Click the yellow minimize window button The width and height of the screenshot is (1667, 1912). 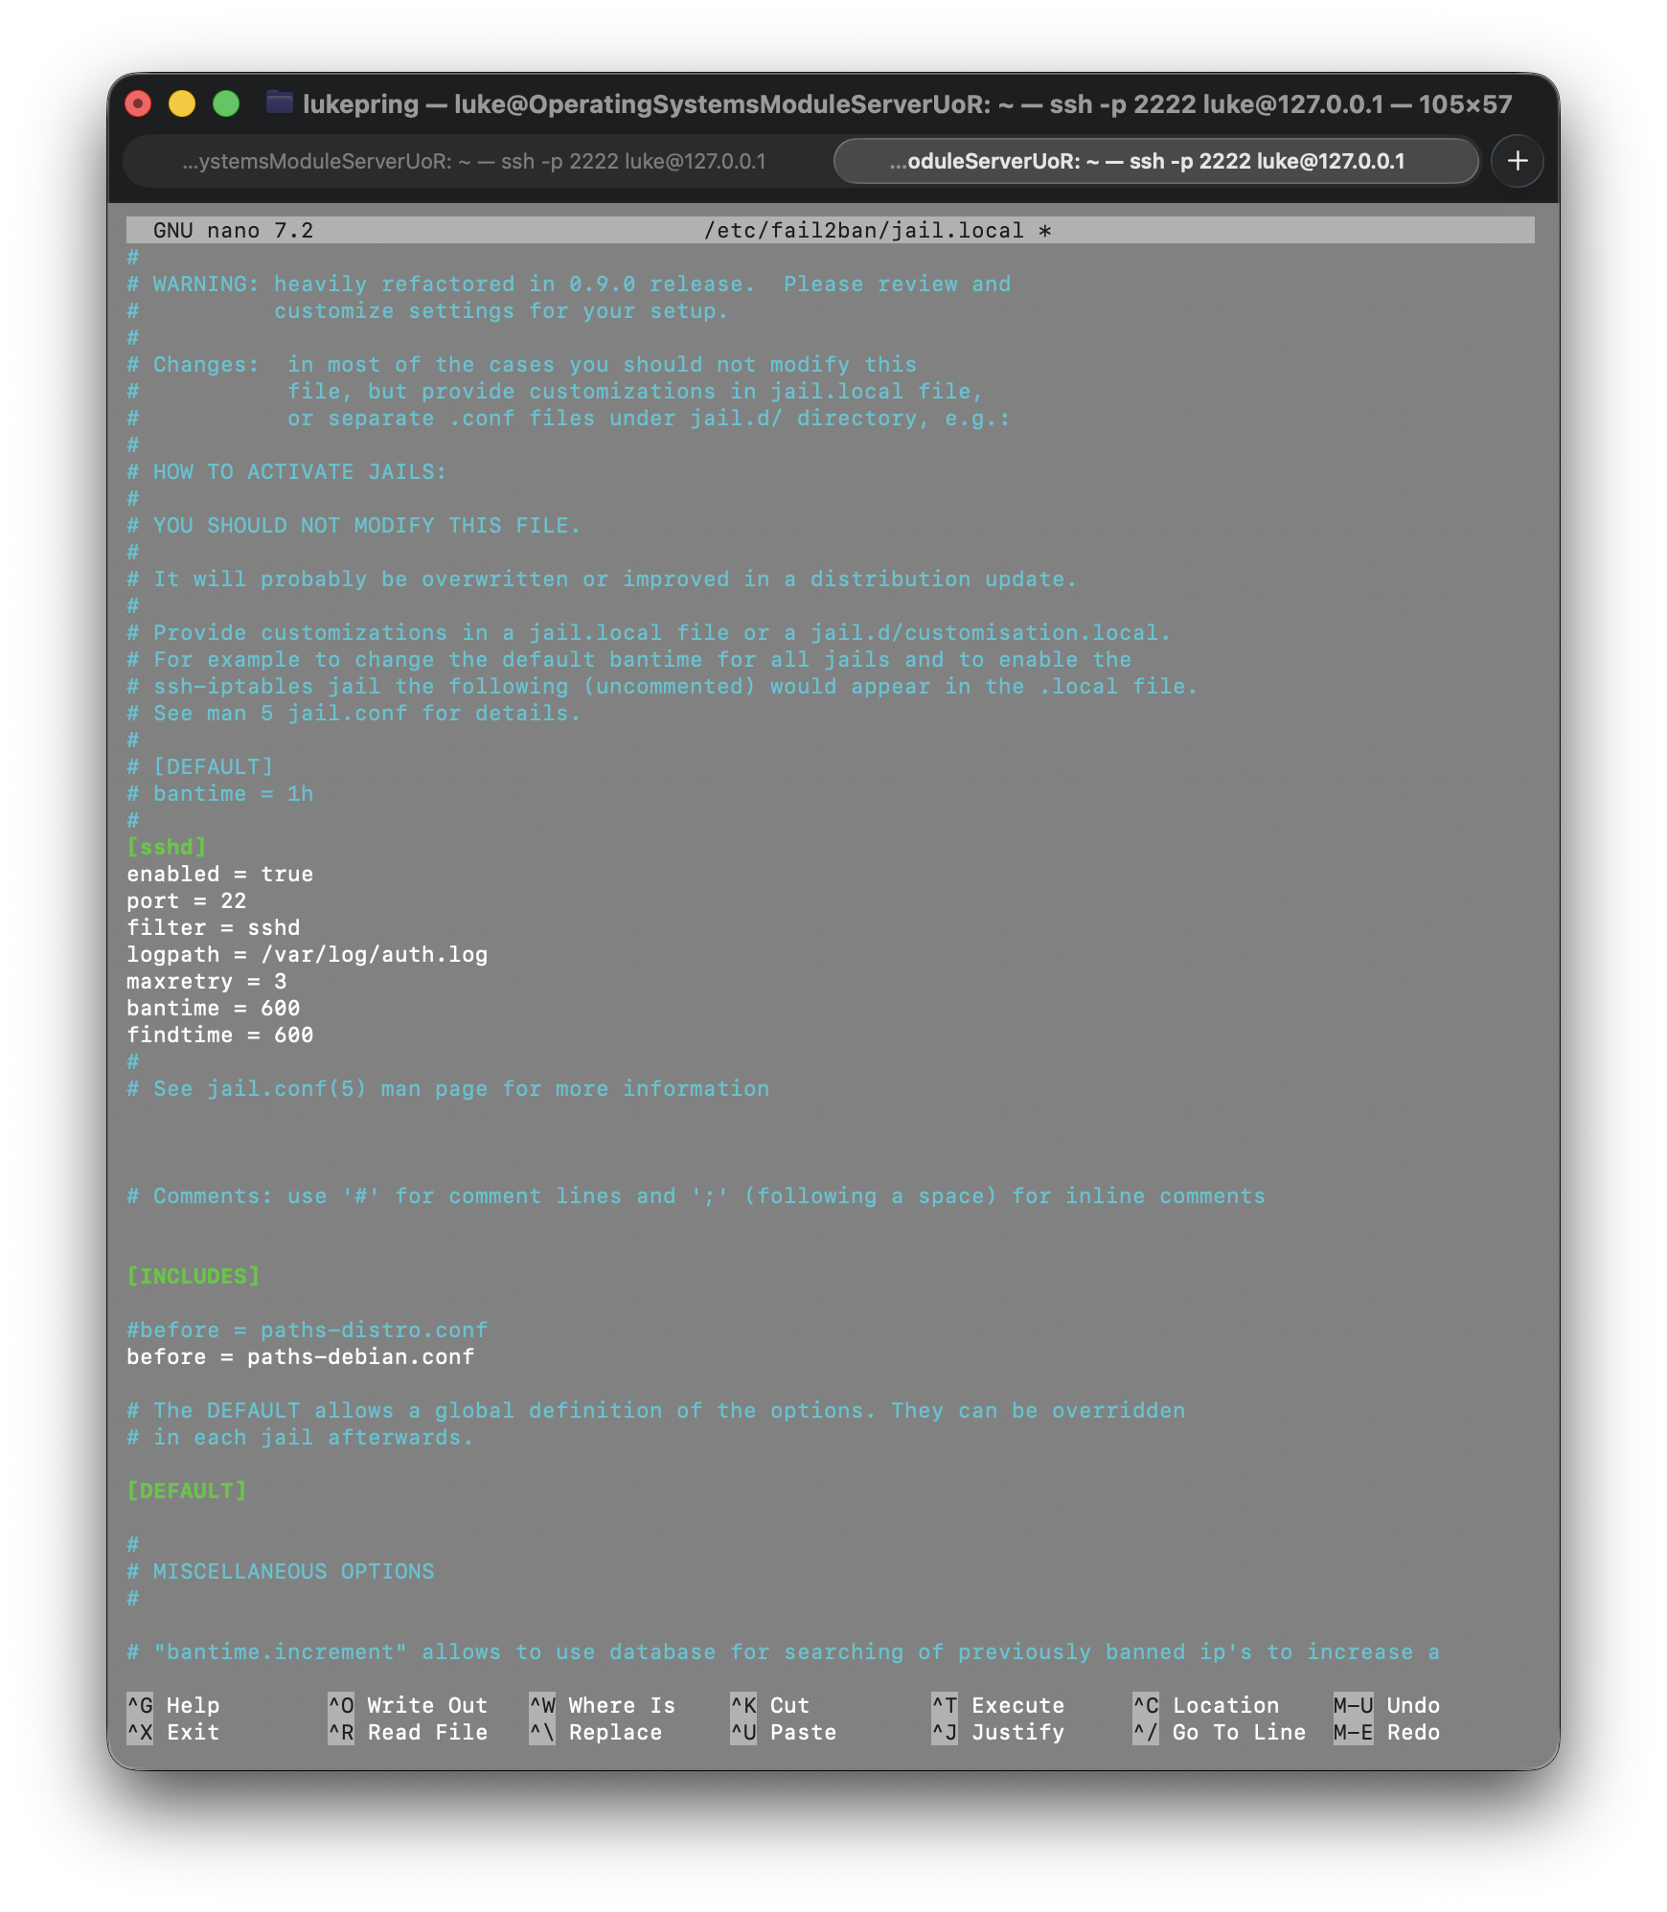(182, 103)
